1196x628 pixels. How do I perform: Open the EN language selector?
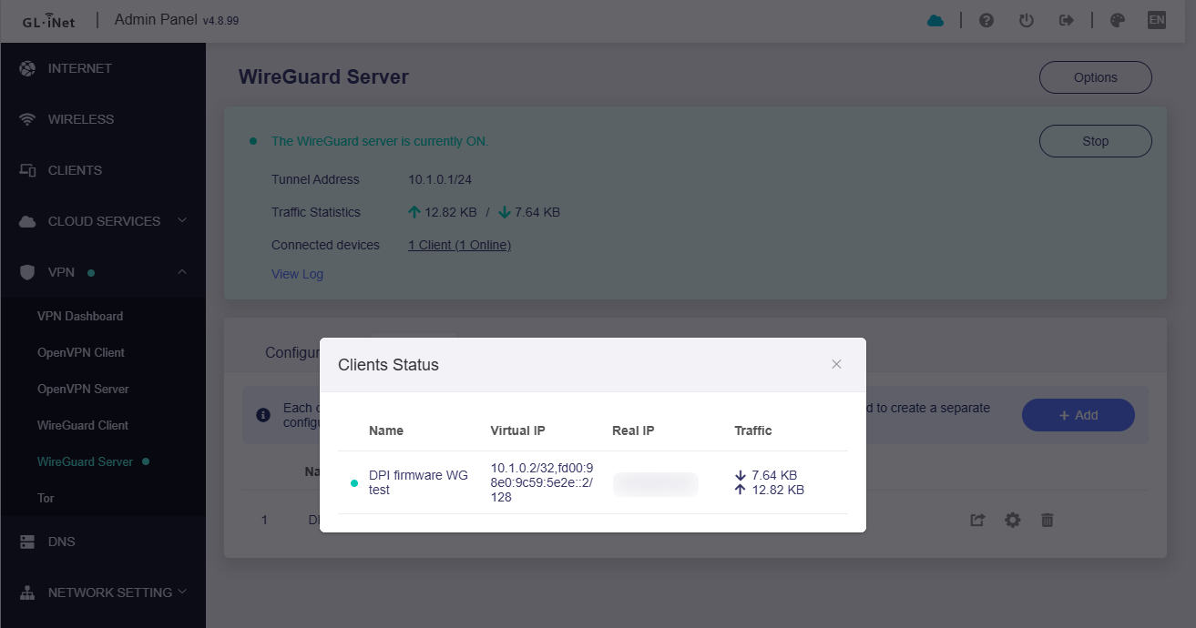click(x=1156, y=20)
